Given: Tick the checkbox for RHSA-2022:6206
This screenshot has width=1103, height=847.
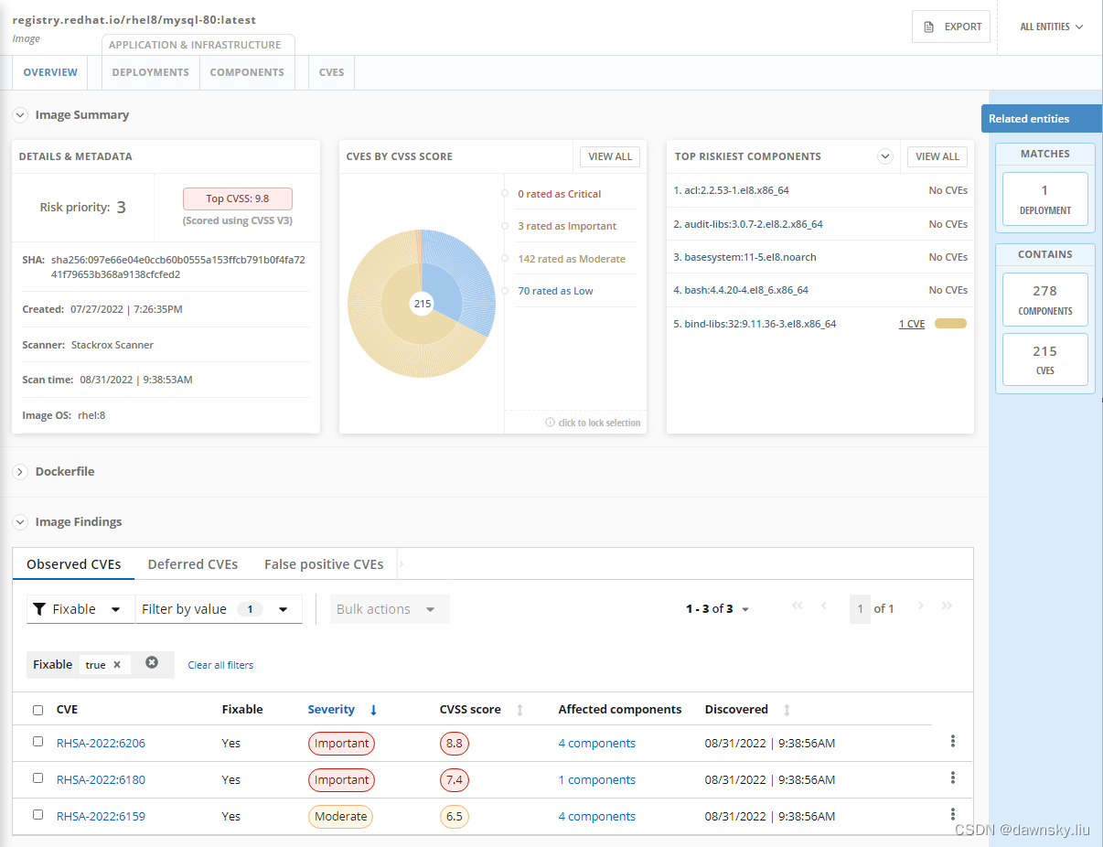Looking at the screenshot, I should click(37, 742).
